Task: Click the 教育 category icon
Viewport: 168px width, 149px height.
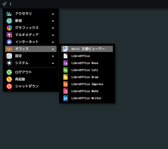Action: (x=9, y=21)
